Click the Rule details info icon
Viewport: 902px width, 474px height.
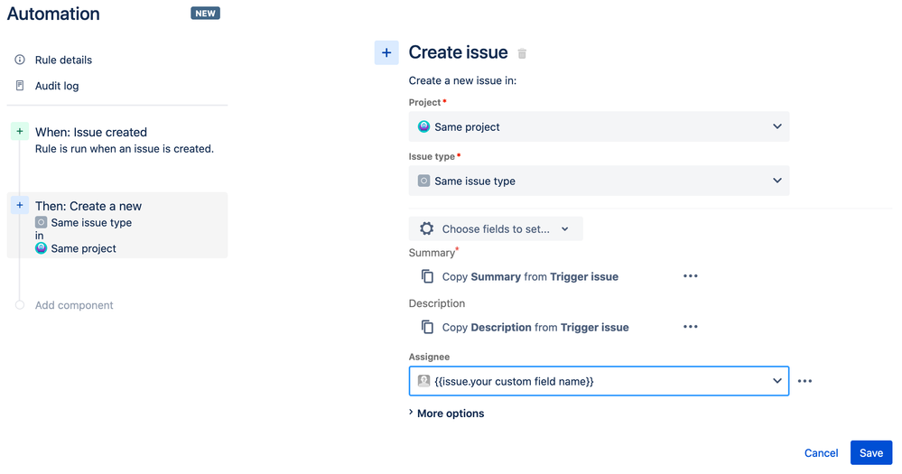20,60
